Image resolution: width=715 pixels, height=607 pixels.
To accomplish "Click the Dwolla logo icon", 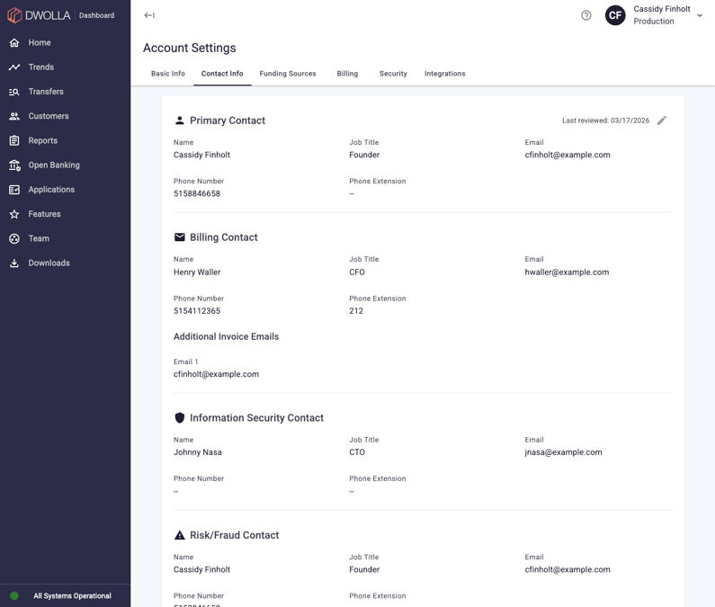I will [x=14, y=15].
